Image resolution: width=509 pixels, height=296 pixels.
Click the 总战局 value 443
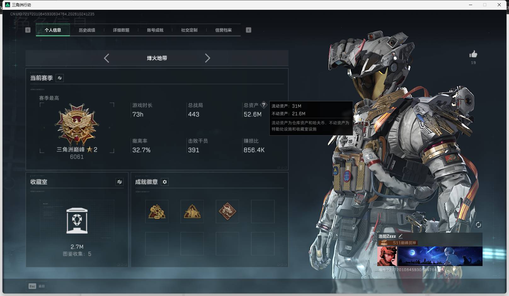pyautogui.click(x=193, y=114)
